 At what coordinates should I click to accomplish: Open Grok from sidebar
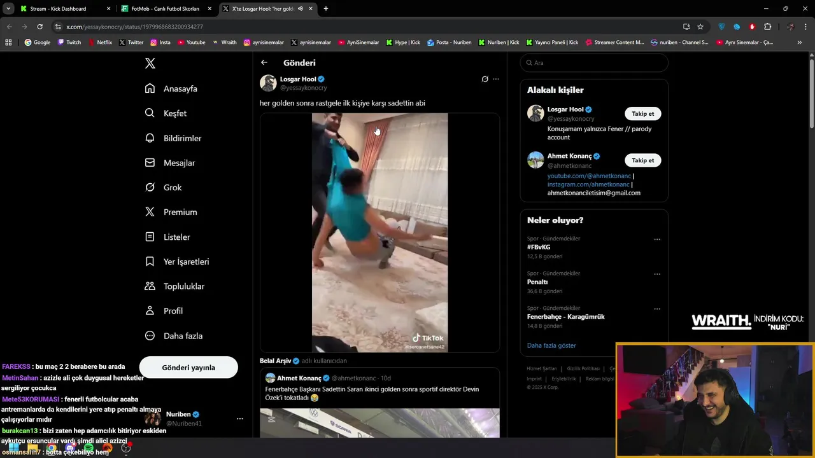163,187
